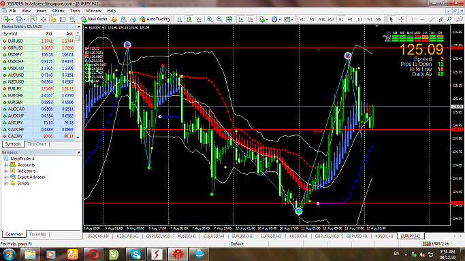Toggle the Data Window icon
The height and width of the screenshot is (261, 465).
click(x=44, y=19)
